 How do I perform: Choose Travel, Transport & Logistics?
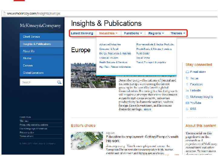tap(151, 62)
